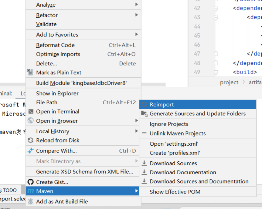Click the Reload from Disk icon
262x209 pixels.
coord(31,140)
